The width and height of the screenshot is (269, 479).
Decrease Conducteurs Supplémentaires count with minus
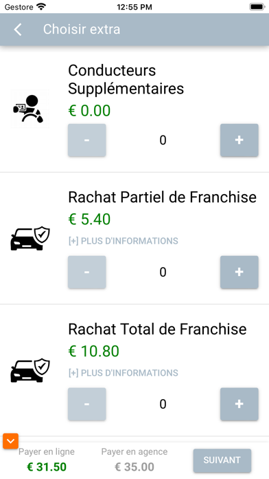(x=87, y=140)
